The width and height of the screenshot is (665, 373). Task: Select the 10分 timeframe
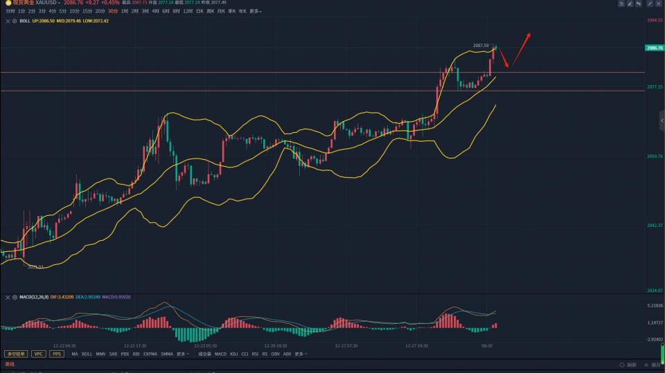click(x=75, y=12)
